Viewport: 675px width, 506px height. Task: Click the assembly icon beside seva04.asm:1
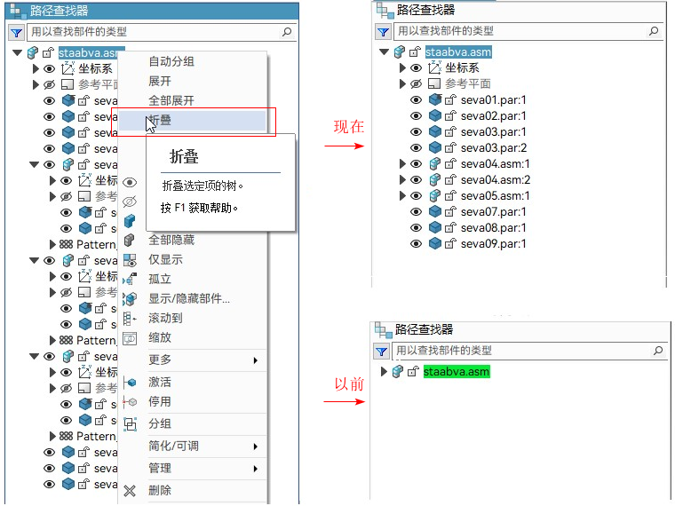pos(434,164)
